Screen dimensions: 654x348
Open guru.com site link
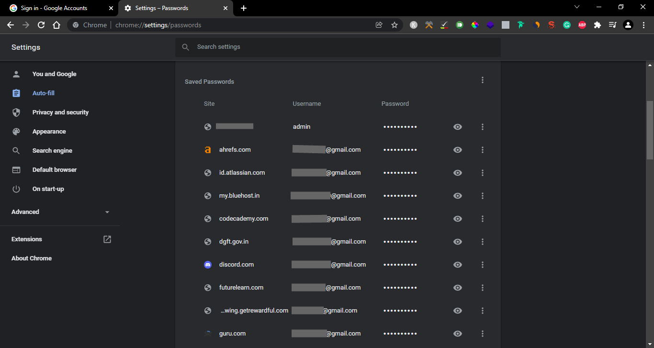[x=232, y=334]
